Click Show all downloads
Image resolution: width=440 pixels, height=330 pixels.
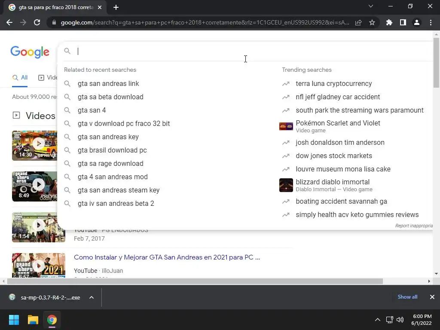(x=407, y=297)
